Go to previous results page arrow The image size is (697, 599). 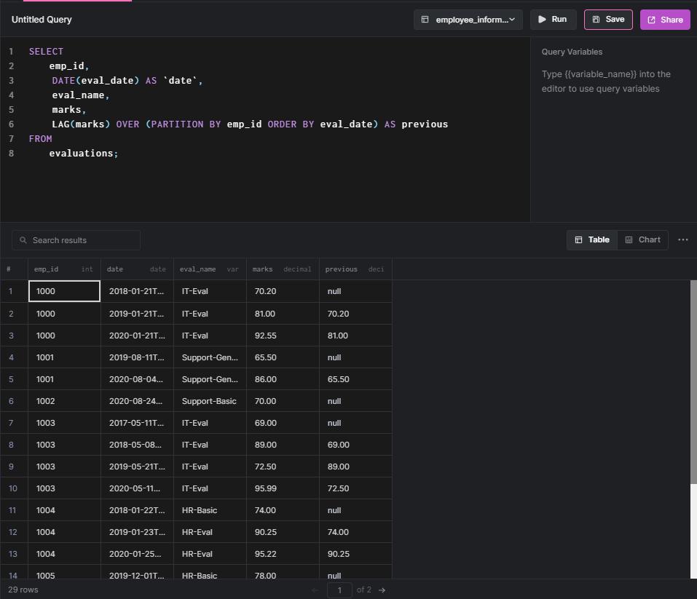315,590
